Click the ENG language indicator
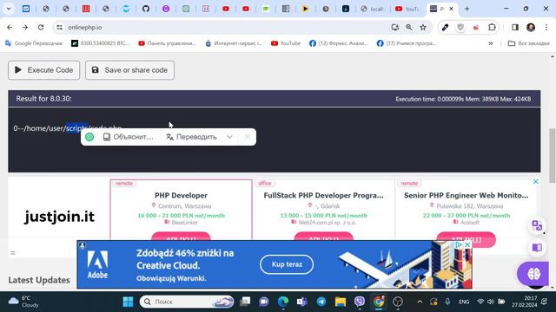This screenshot has width=556, height=312. [x=464, y=302]
